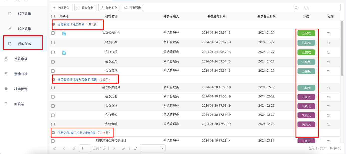Click undo icon for 城市建设档案接收凭证 row
Image resolution: width=346 pixels, height=154 pixels.
click(329, 141)
